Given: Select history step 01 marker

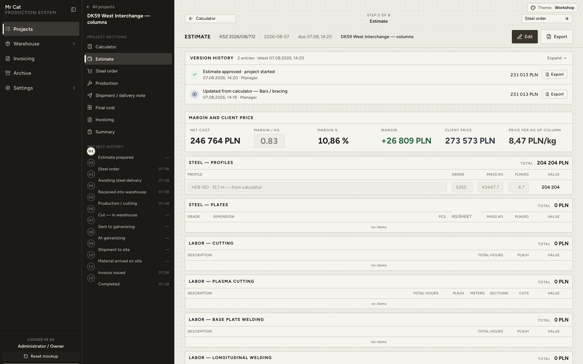Looking at the screenshot, I should click(x=91, y=151).
